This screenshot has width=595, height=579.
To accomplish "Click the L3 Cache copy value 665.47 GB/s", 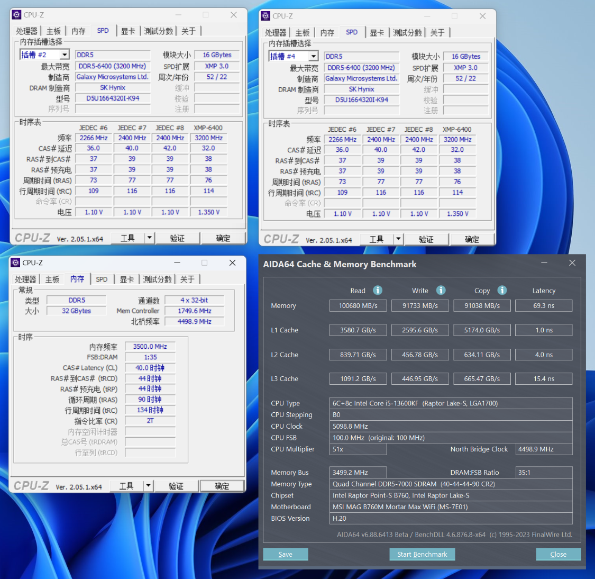I will click(x=482, y=378).
